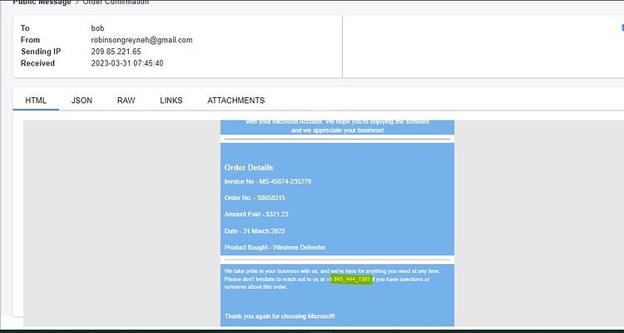This screenshot has height=333, width=624.
Task: Select the Invoice No MS-45874-235279 line
Action: pos(268,182)
